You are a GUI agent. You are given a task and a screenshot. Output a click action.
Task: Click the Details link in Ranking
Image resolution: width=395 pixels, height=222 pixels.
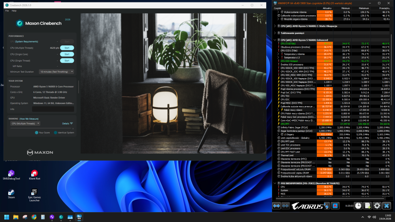coord(66,123)
